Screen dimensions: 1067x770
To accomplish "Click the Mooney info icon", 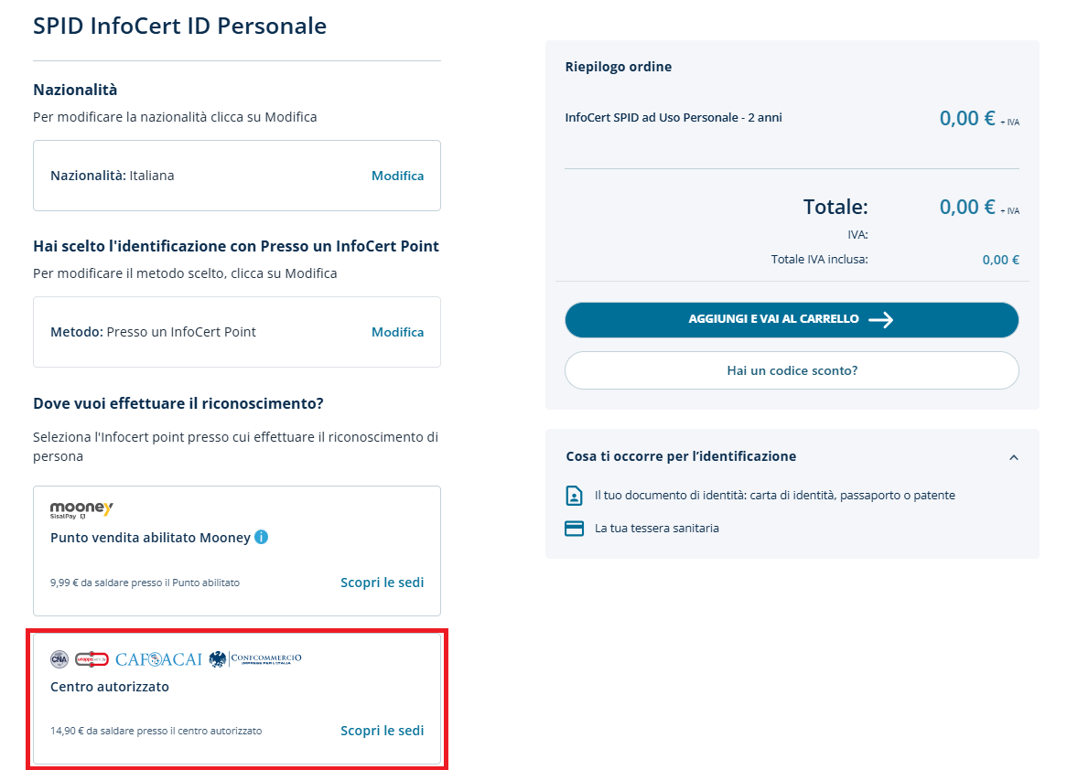I will point(262,538).
